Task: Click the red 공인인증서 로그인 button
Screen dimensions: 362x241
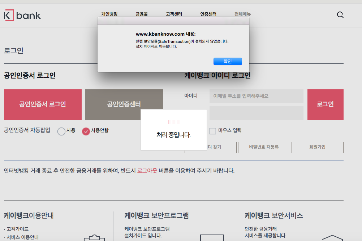Action: pyautogui.click(x=43, y=104)
